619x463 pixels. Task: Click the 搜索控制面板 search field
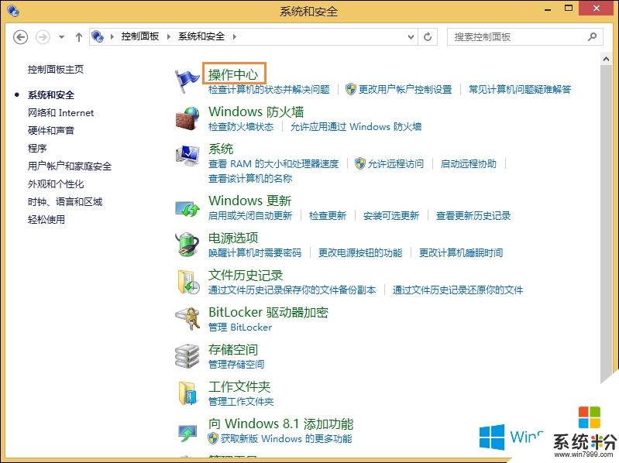click(x=525, y=37)
